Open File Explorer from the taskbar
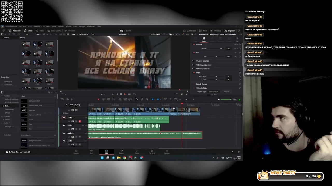The height and width of the screenshot is (186, 332). coord(119,158)
